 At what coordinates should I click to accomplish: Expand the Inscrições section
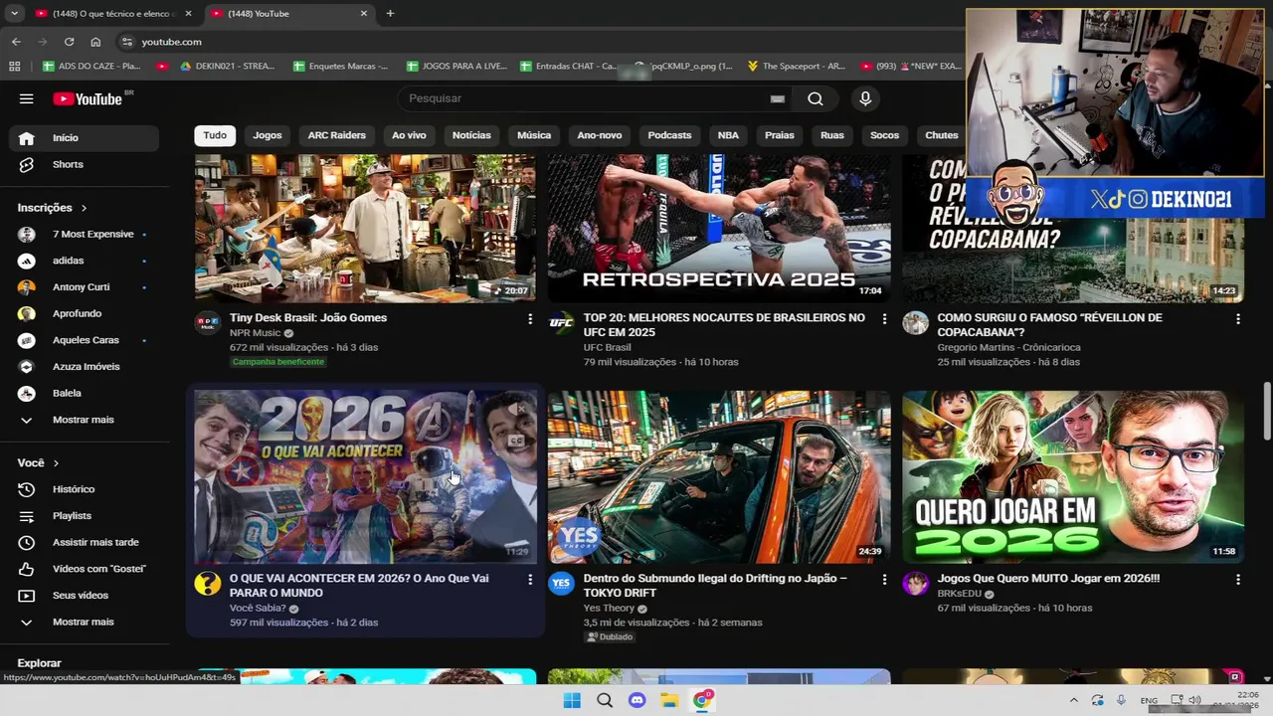pos(53,208)
